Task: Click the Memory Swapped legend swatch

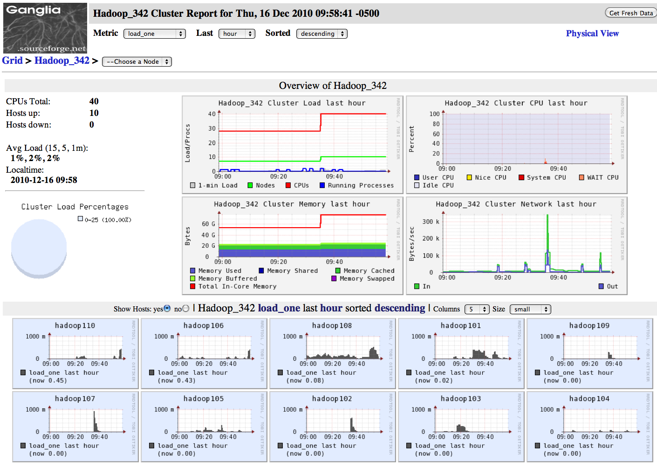Action: 334,278
